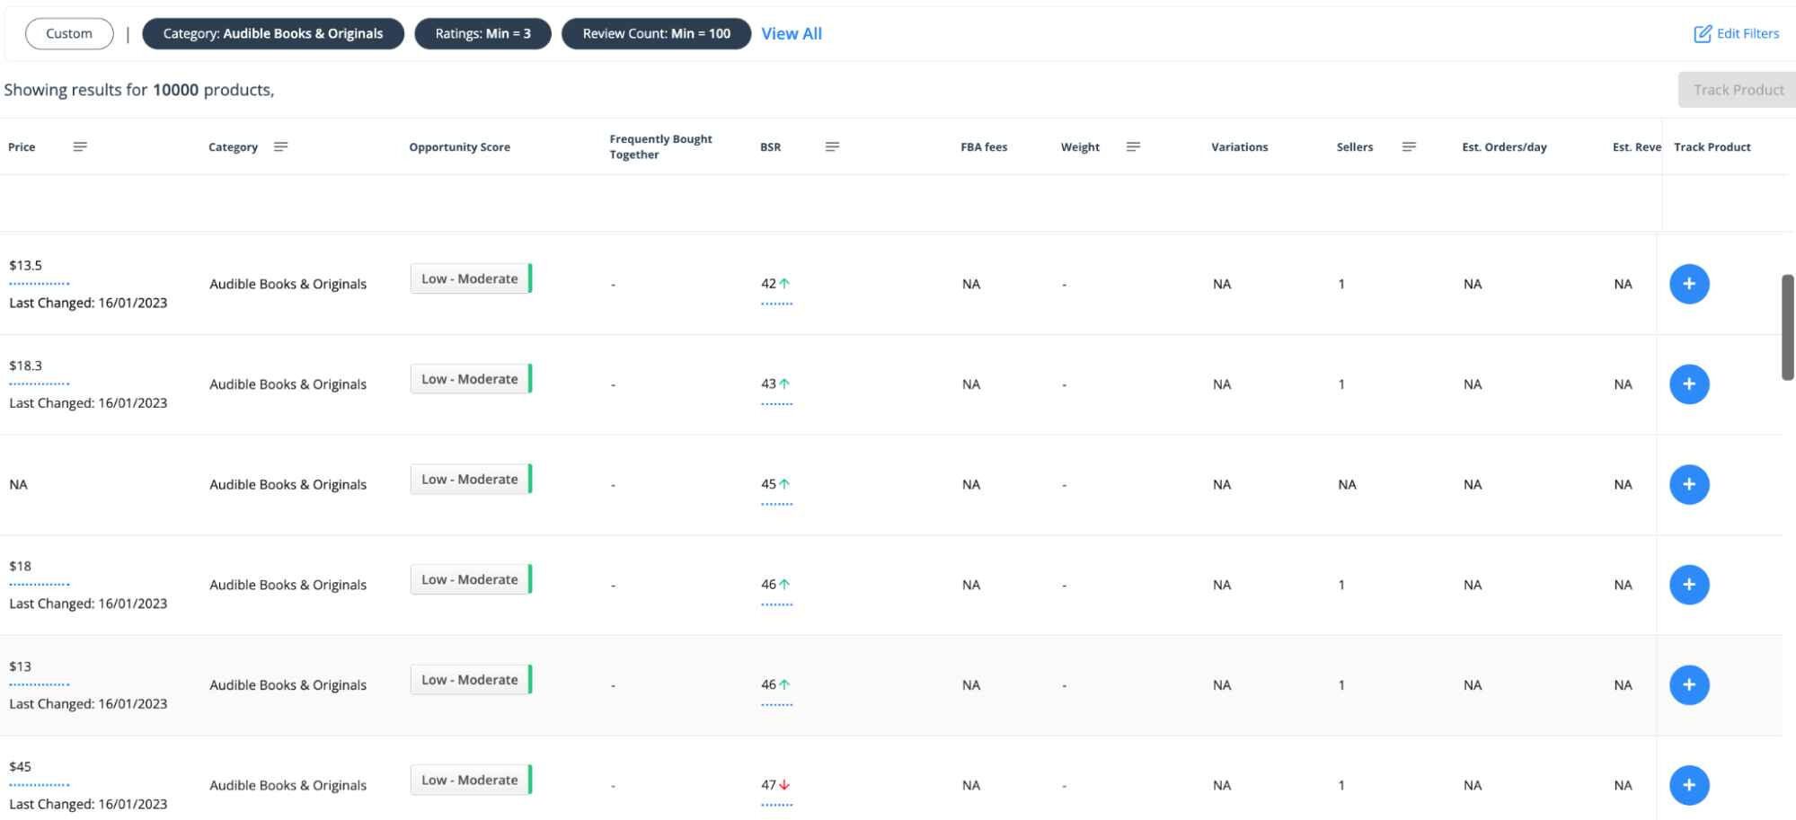Open the Ratings: Min = 3 filter
This screenshot has width=1796, height=820.
tap(482, 33)
